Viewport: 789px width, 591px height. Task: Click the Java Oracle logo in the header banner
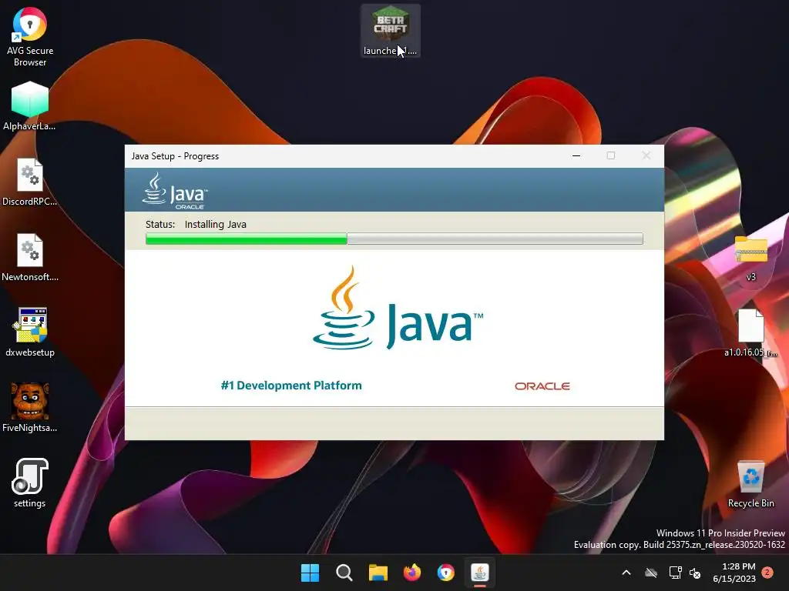175,191
